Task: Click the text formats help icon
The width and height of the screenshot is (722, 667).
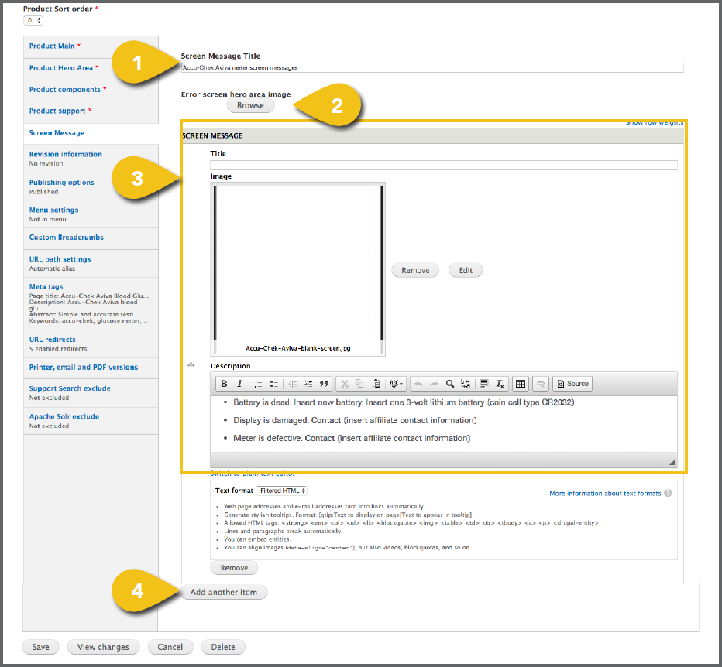Action: (668, 493)
